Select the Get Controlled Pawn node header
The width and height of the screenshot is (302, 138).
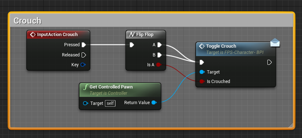pyautogui.click(x=120, y=90)
